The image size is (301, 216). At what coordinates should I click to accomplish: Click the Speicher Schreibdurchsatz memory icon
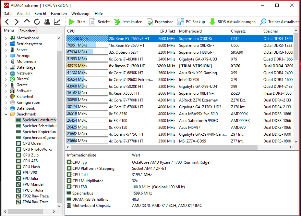click(x=18, y=126)
